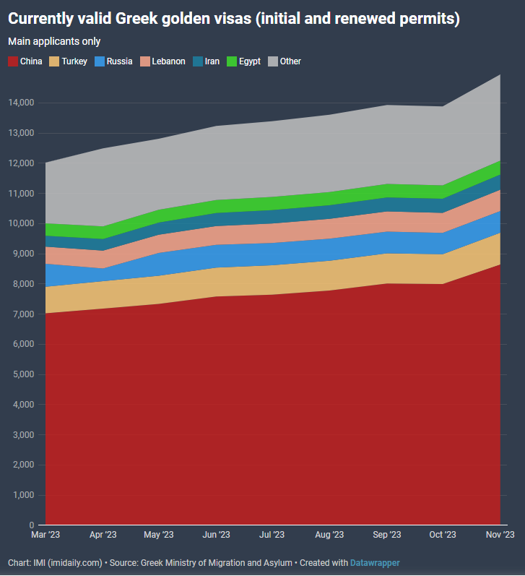Click the teal Iran band in the chart
The image size is (525, 576).
click(x=273, y=216)
